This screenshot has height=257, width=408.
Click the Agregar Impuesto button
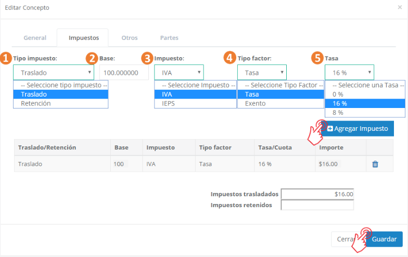(358, 128)
